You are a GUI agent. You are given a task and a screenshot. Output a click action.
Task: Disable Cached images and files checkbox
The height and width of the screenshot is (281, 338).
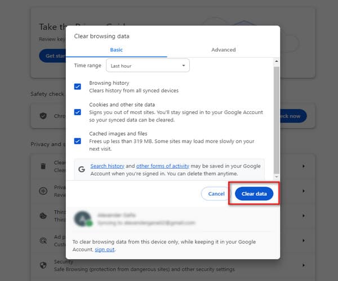[x=78, y=141]
